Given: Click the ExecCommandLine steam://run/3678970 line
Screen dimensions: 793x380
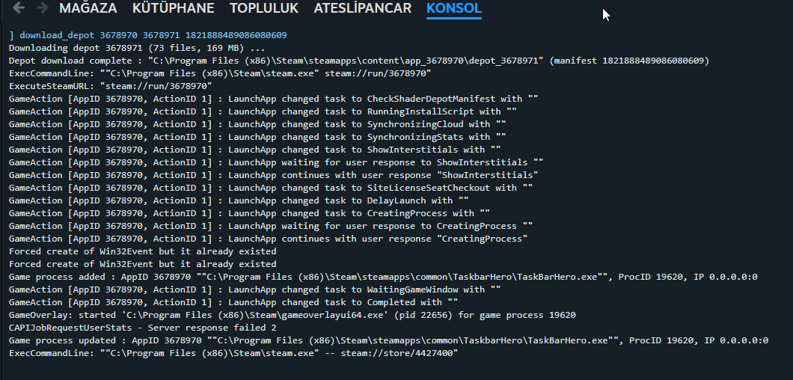Looking at the screenshot, I should [220, 73].
